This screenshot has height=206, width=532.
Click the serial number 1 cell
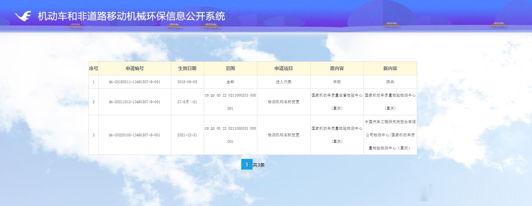click(94, 82)
